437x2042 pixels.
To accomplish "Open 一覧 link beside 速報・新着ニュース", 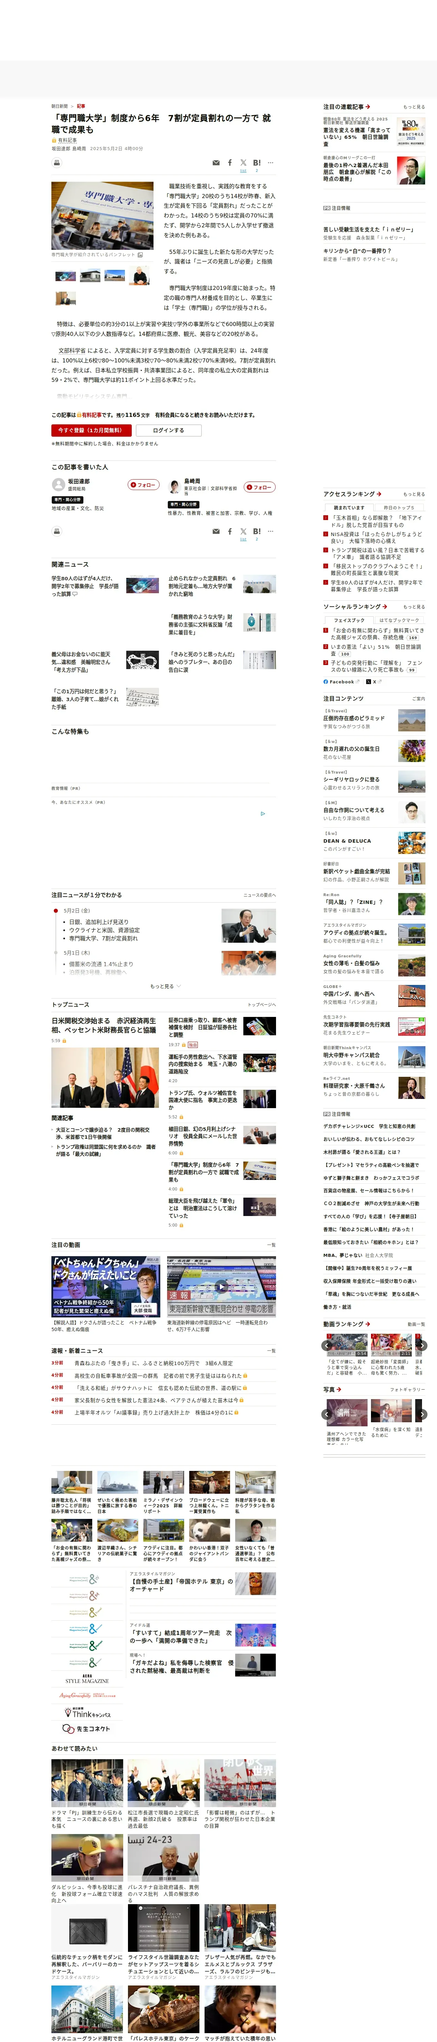I will 271,1351.
